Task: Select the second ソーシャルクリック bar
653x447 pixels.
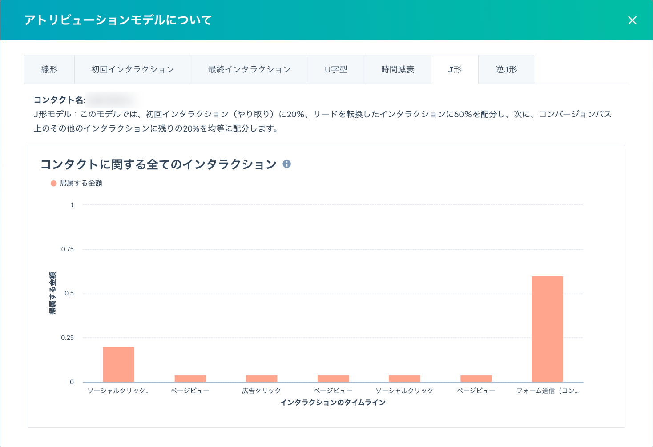Action: tap(404, 379)
